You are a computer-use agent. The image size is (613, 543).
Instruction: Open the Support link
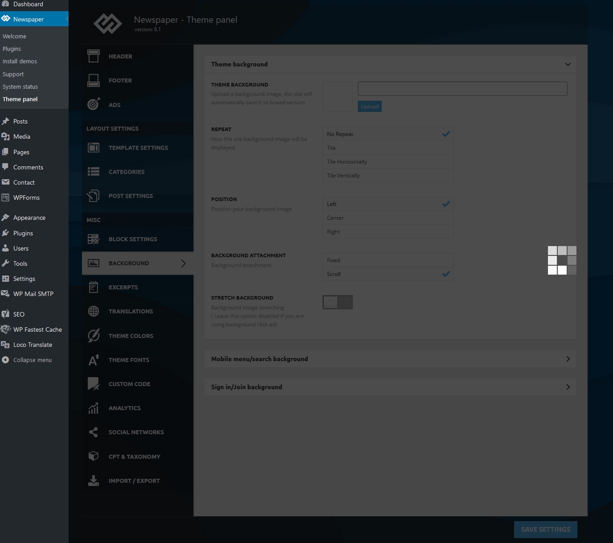pyautogui.click(x=13, y=74)
